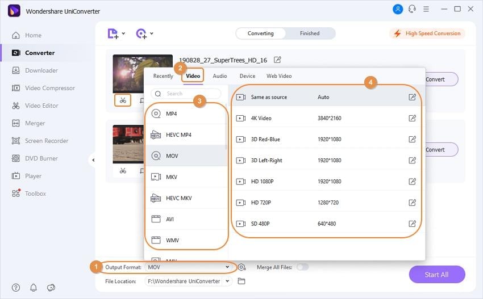Choose the MKV format
This screenshot has width=483, height=299.
pyautogui.click(x=186, y=177)
